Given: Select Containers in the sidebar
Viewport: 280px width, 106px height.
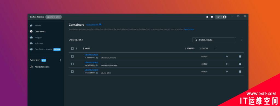Looking at the screenshot, I should [x=40, y=31].
